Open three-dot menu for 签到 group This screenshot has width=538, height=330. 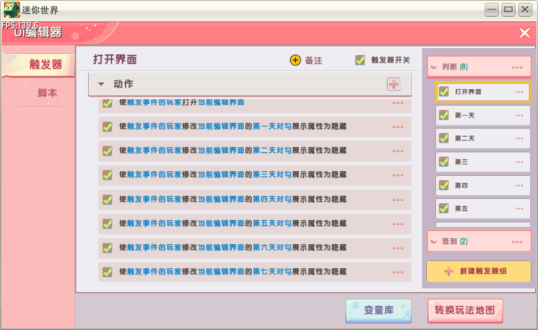click(517, 242)
